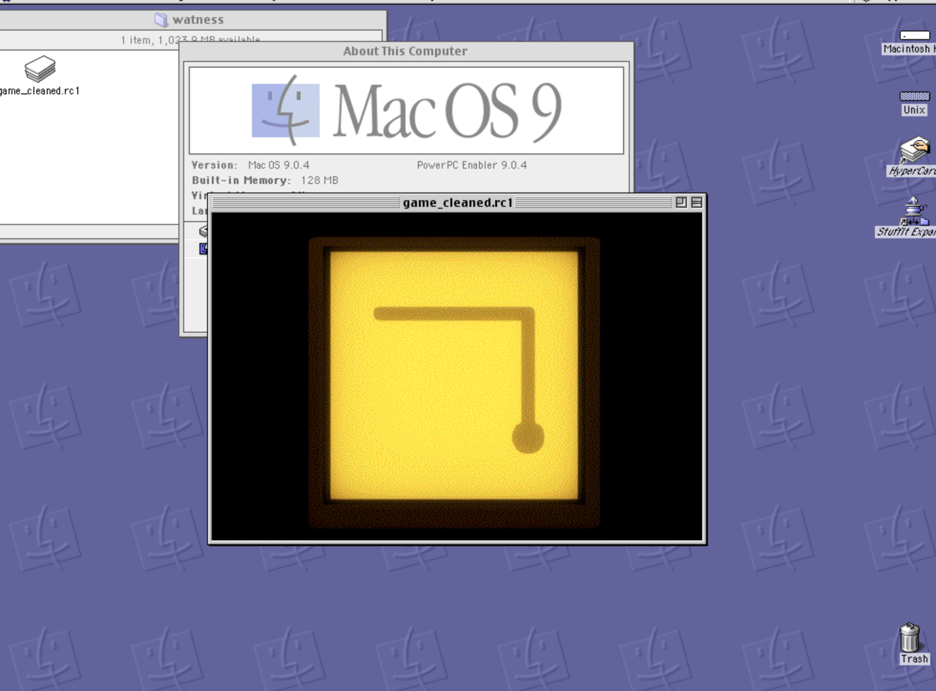Click the 'Mac OS 9.0.4' version text
This screenshot has height=691, width=936.
[279, 165]
